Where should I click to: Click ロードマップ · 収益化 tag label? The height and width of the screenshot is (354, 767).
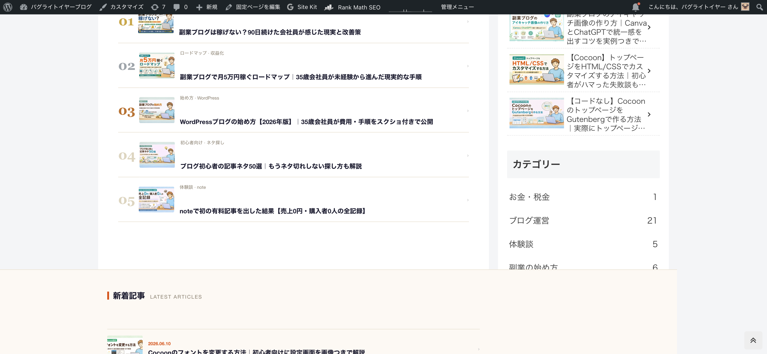[202, 53]
